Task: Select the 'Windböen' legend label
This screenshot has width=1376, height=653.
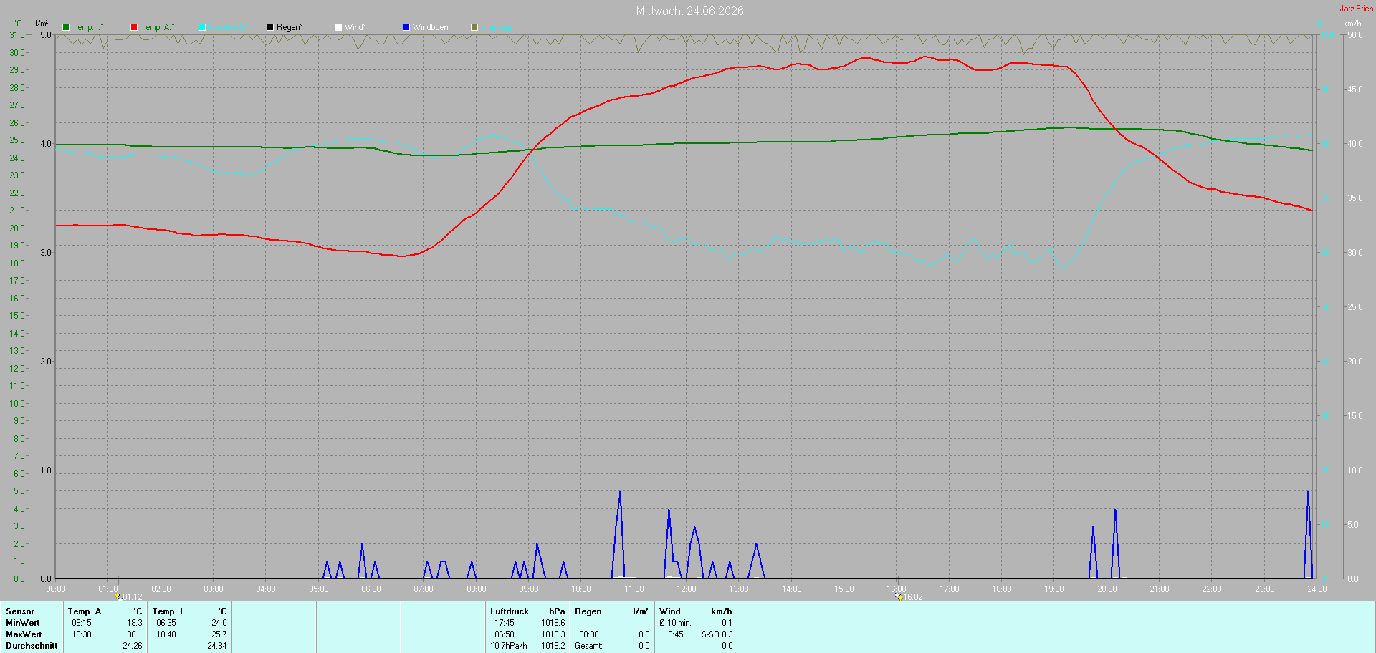Action: pyautogui.click(x=431, y=27)
